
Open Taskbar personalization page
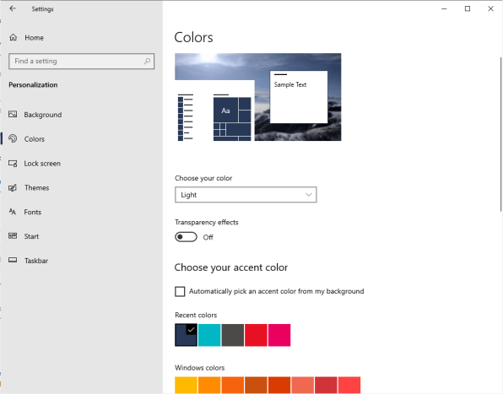click(36, 261)
